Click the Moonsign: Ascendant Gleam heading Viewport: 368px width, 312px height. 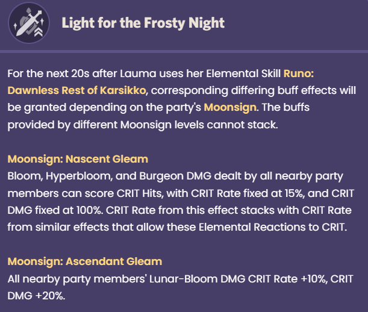click(x=85, y=261)
